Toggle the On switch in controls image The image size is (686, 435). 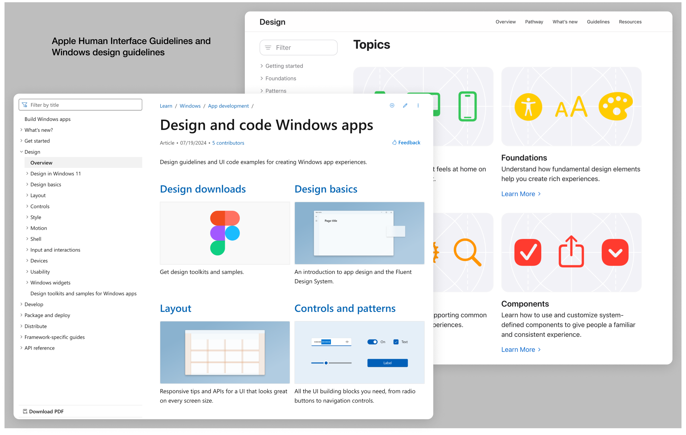[372, 342]
